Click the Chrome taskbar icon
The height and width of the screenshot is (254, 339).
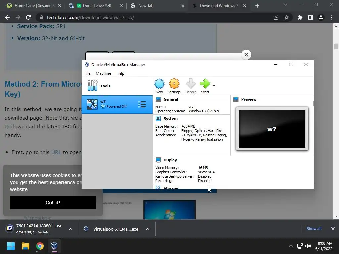40,246
